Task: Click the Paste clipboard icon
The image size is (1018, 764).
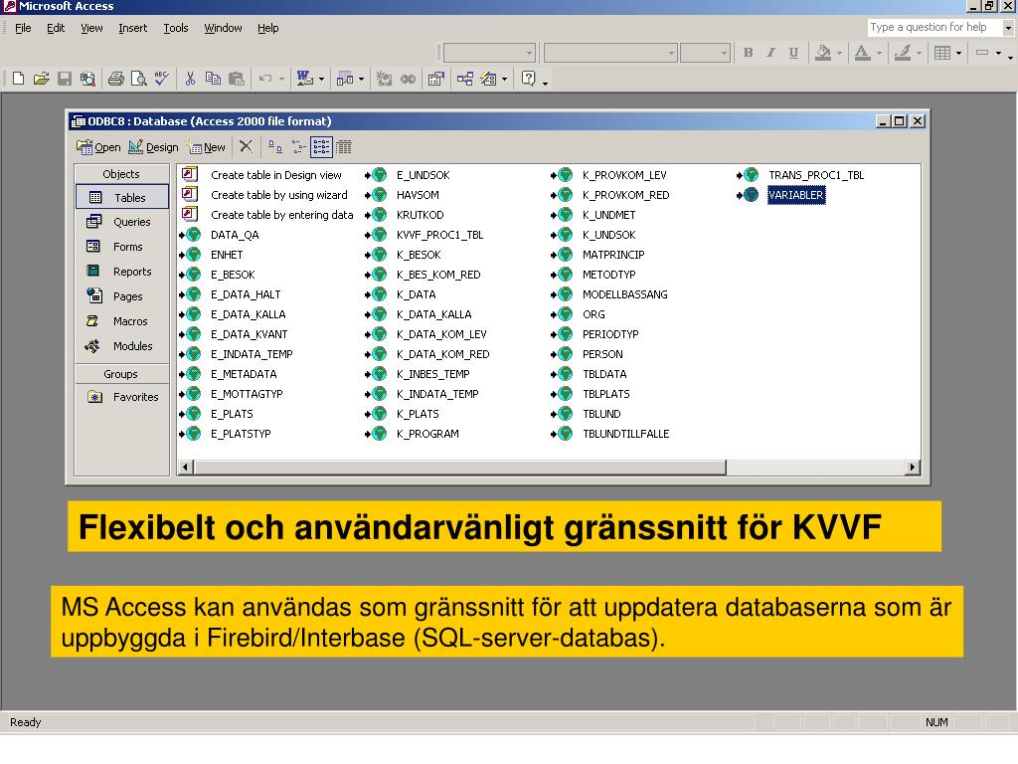Action: [x=237, y=79]
